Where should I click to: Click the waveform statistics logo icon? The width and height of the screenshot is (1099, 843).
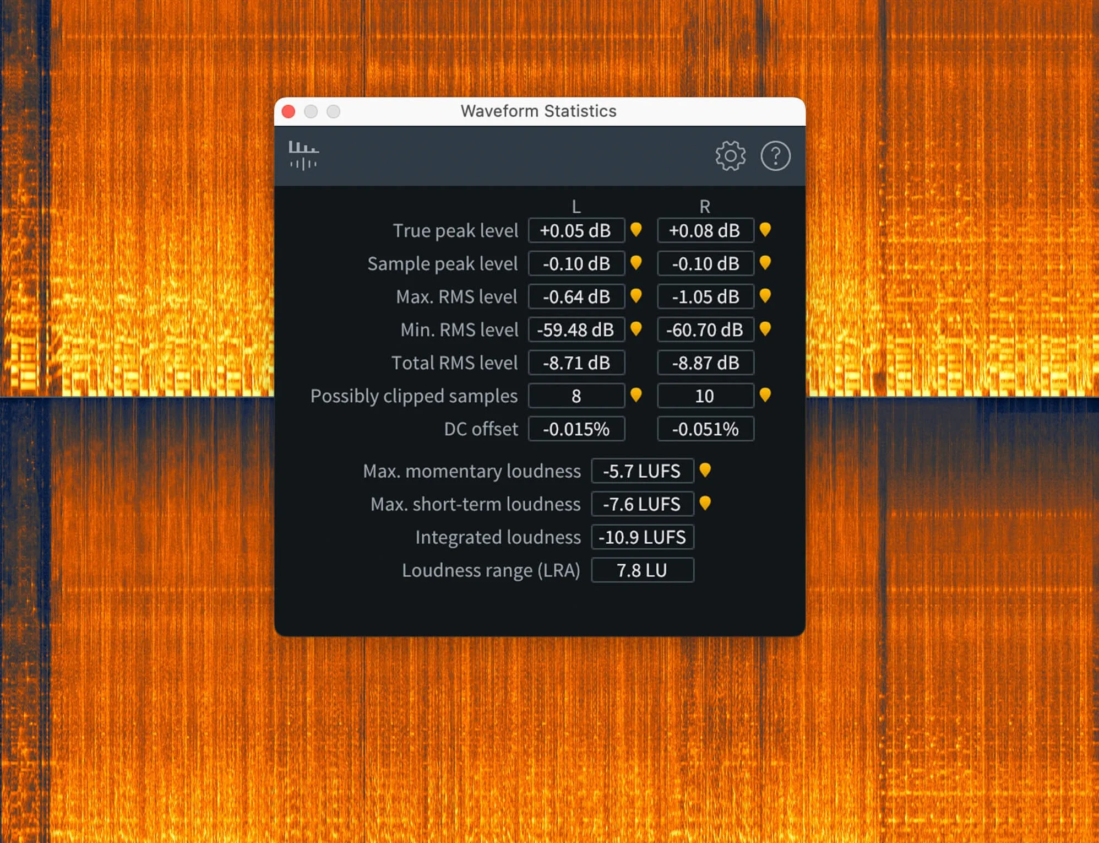[x=303, y=155]
